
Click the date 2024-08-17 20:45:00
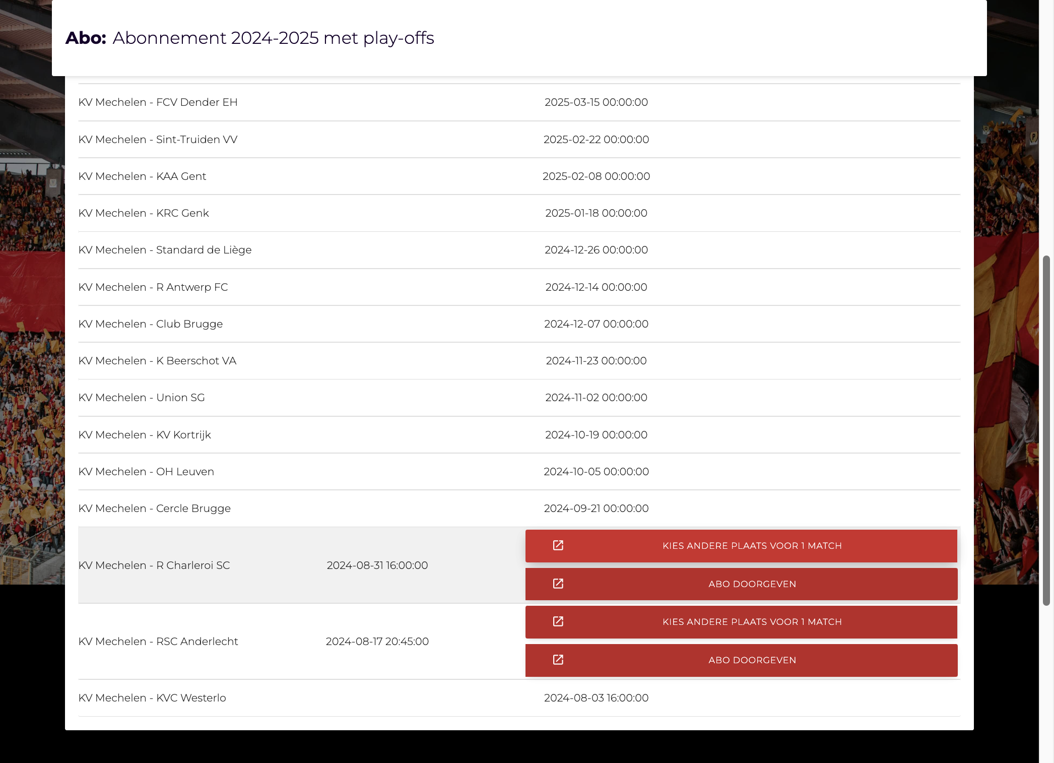pyautogui.click(x=377, y=642)
